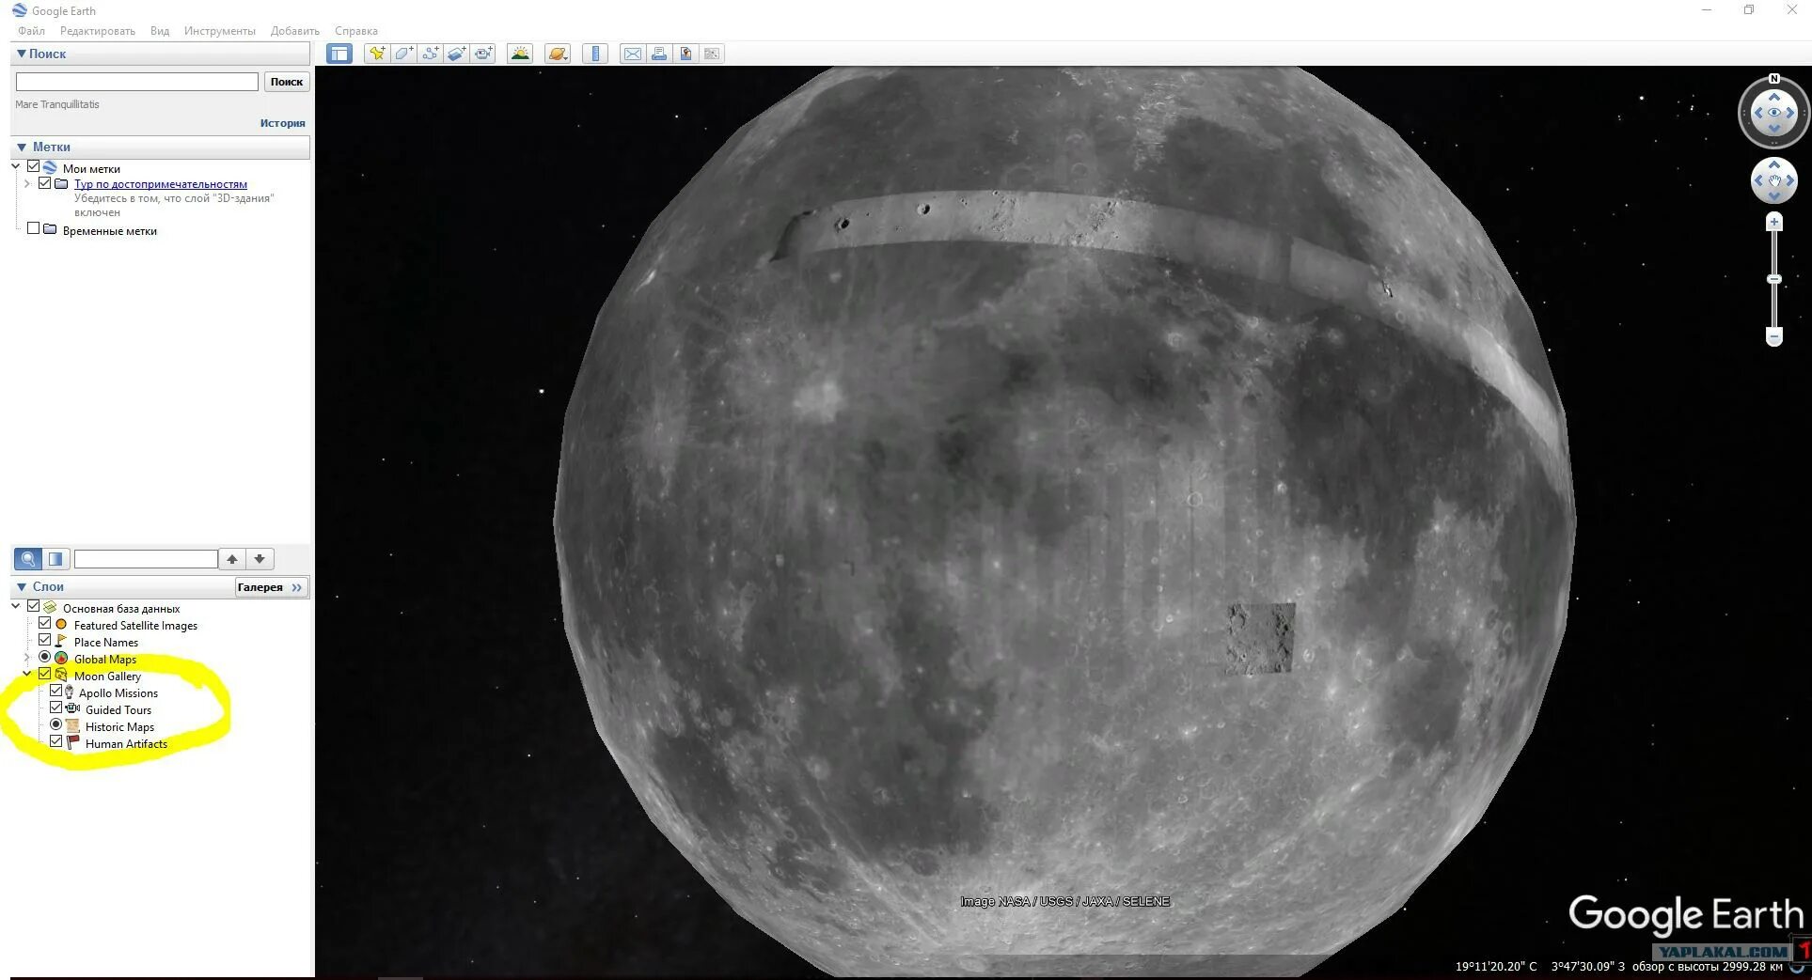This screenshot has width=1812, height=980.
Task: Expand the Тур по достопримечательностям folder
Action: coord(27,184)
